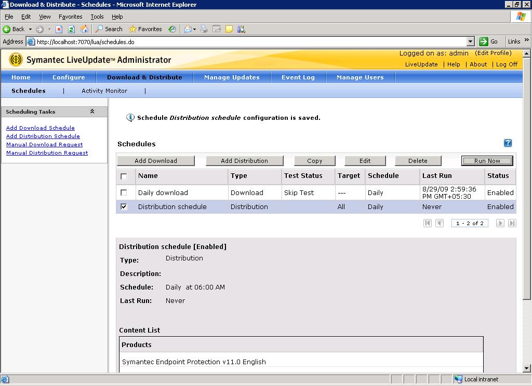Open the Manual Distribution Request link
The height and width of the screenshot is (386, 532).
click(47, 153)
